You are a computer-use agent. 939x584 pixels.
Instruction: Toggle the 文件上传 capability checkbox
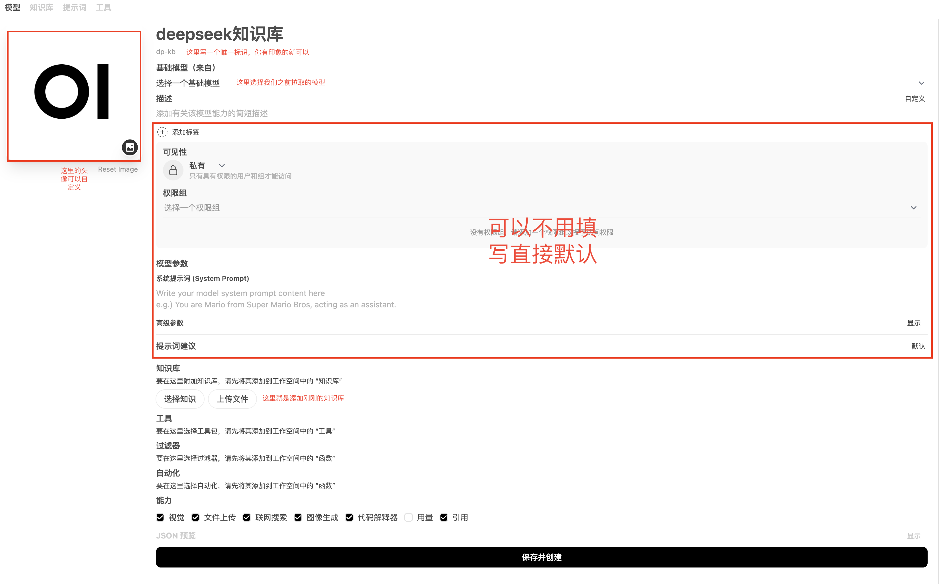(x=196, y=517)
